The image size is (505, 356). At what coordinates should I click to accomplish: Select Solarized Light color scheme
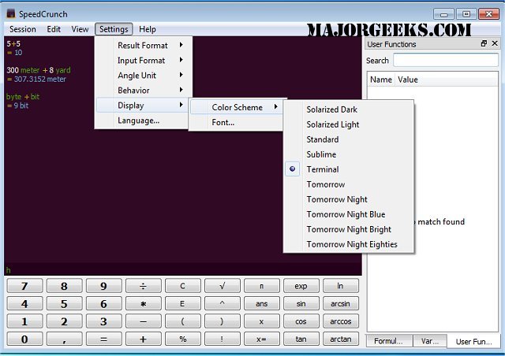tap(349, 124)
